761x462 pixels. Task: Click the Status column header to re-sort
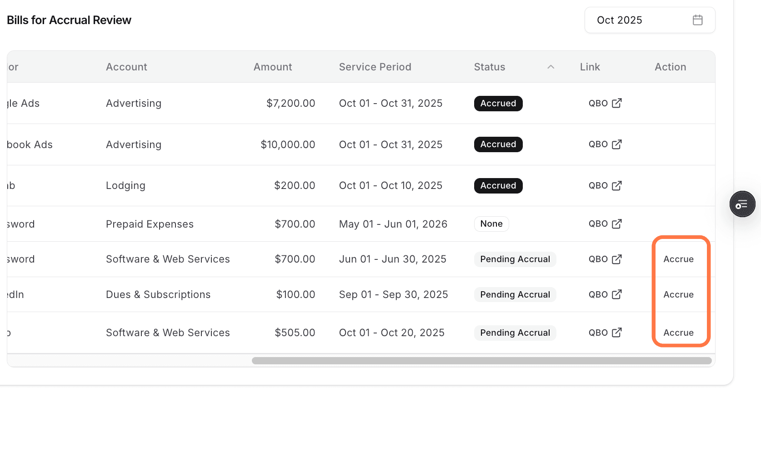tap(489, 66)
